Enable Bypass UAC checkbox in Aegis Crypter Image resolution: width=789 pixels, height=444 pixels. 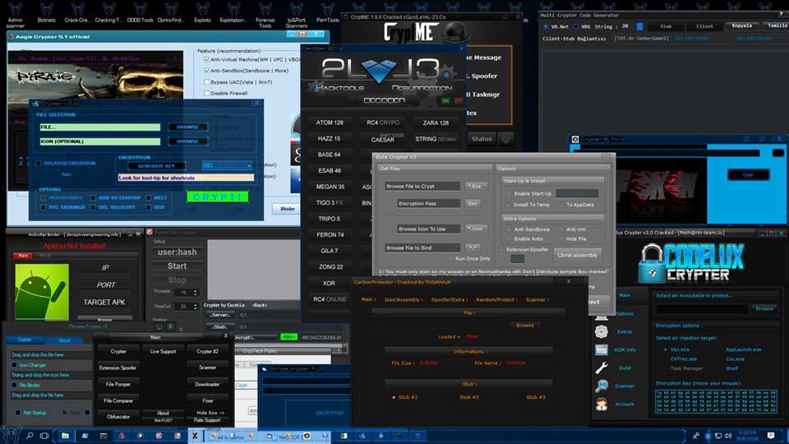click(206, 82)
